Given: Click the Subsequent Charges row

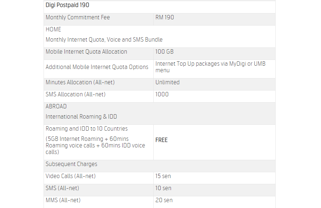Looking at the screenshot, I should (x=71, y=164).
